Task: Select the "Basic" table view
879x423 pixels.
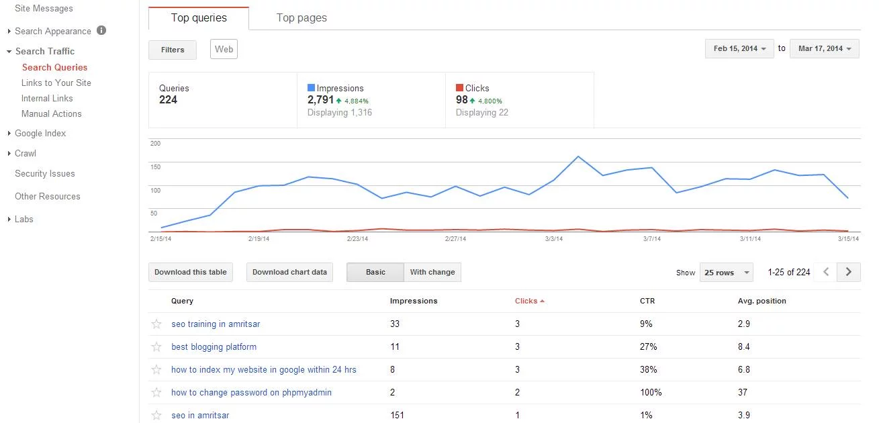Action: [375, 272]
